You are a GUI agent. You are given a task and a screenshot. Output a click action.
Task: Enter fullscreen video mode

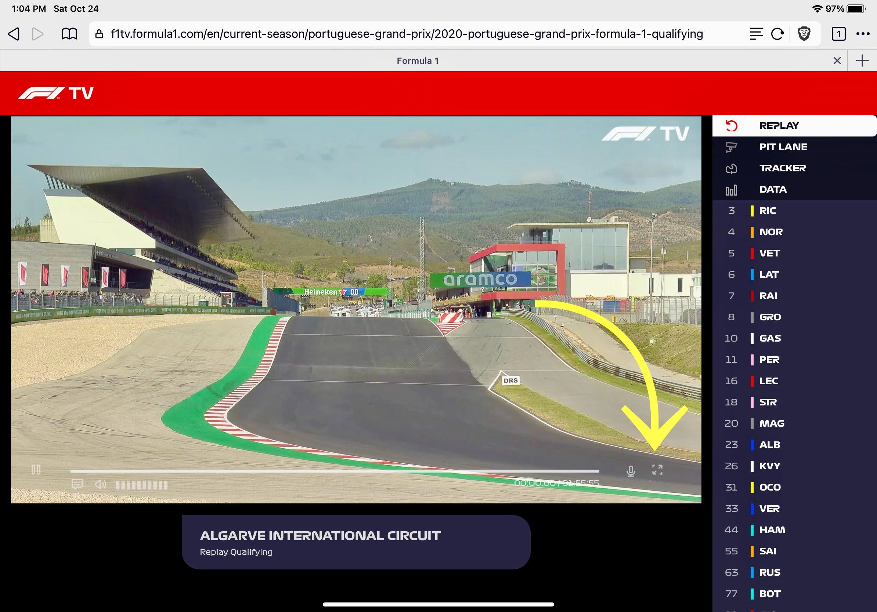[657, 470]
